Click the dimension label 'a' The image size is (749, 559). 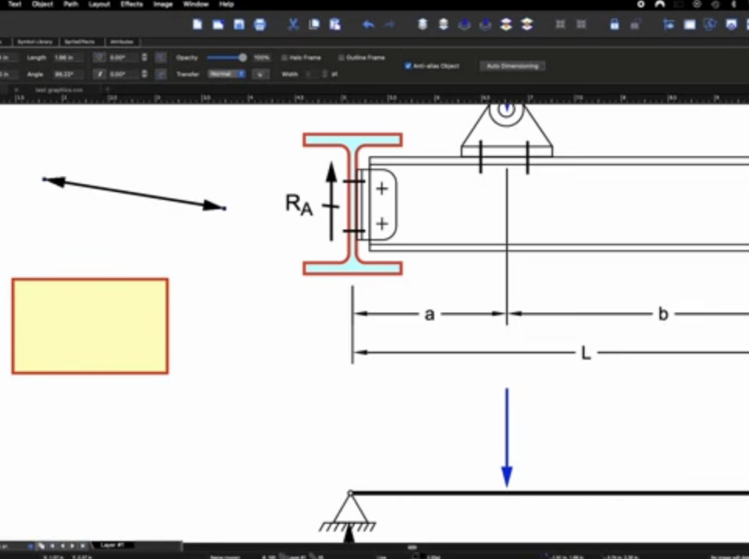(x=429, y=314)
